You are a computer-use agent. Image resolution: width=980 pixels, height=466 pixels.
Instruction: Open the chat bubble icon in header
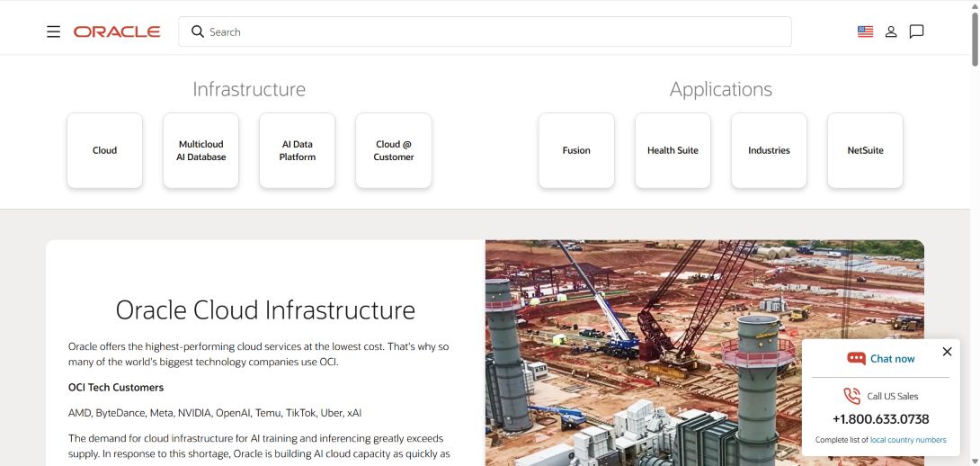(x=916, y=31)
